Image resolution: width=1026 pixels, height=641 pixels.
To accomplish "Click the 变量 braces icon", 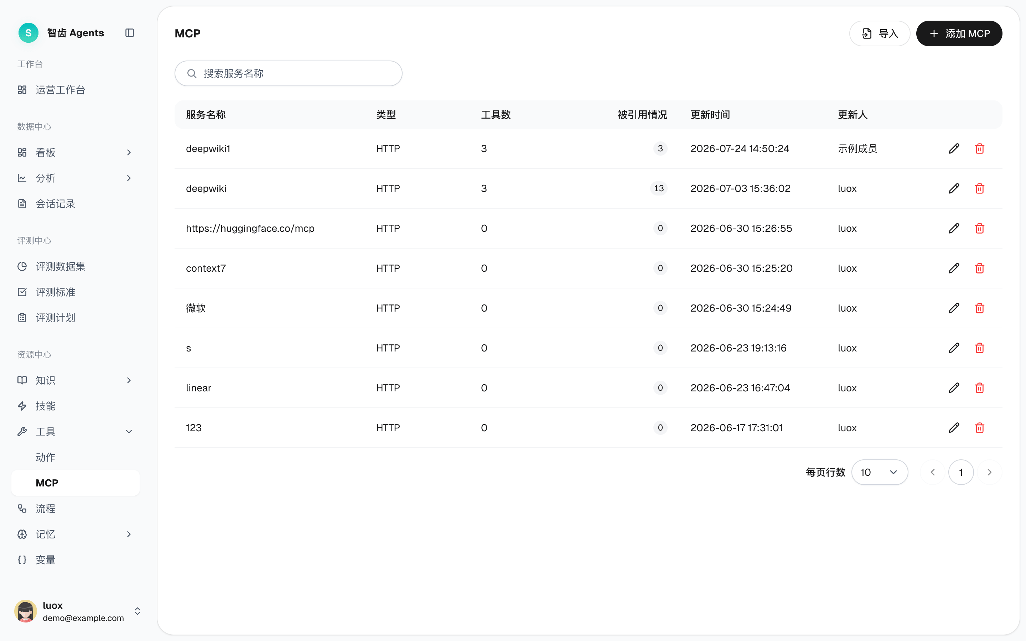I will point(22,559).
